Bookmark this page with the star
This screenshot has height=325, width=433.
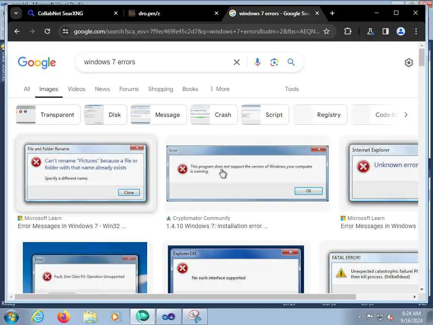coord(326,31)
